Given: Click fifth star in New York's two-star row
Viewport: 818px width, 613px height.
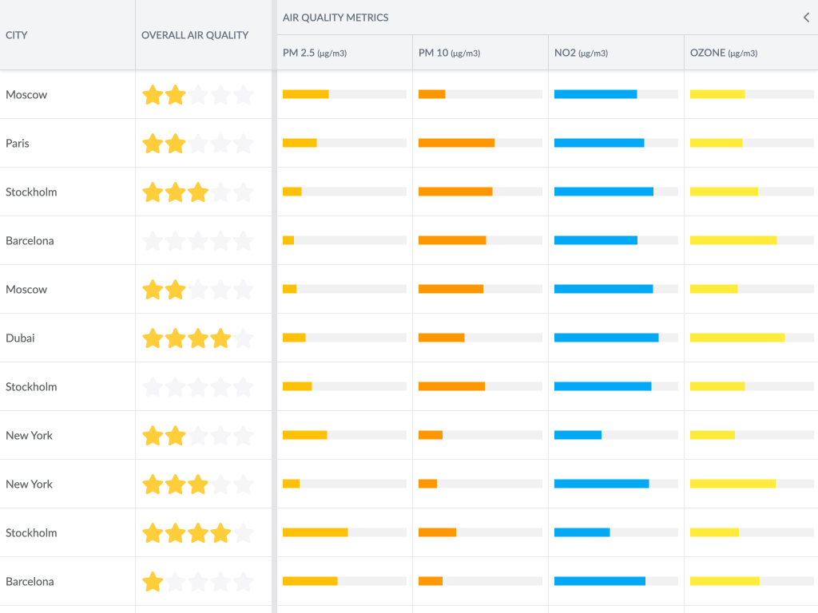Looking at the screenshot, I should point(244,435).
